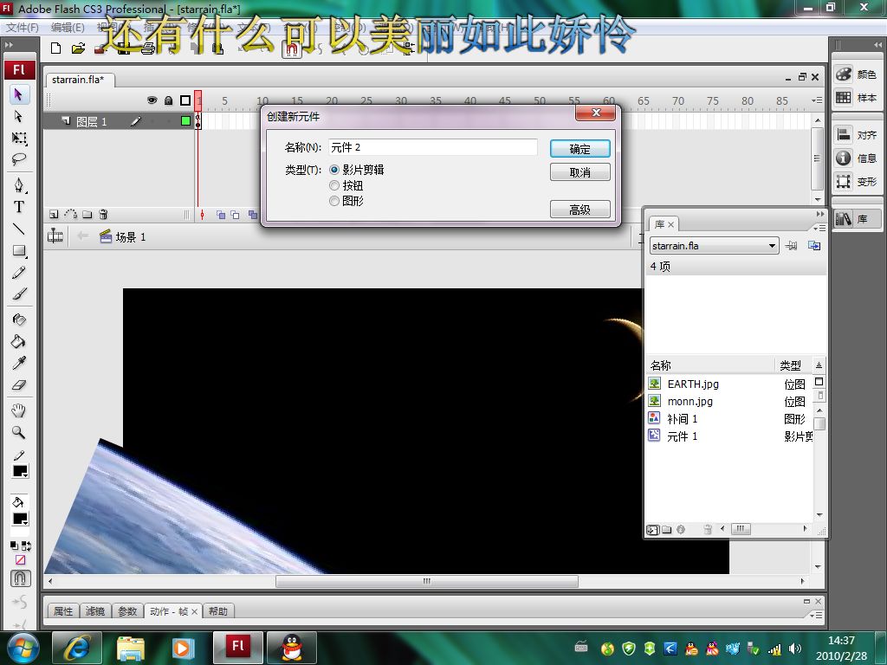Screen dimensions: 887x665
Task: Switch to the 帮助 tab
Action: (x=217, y=611)
